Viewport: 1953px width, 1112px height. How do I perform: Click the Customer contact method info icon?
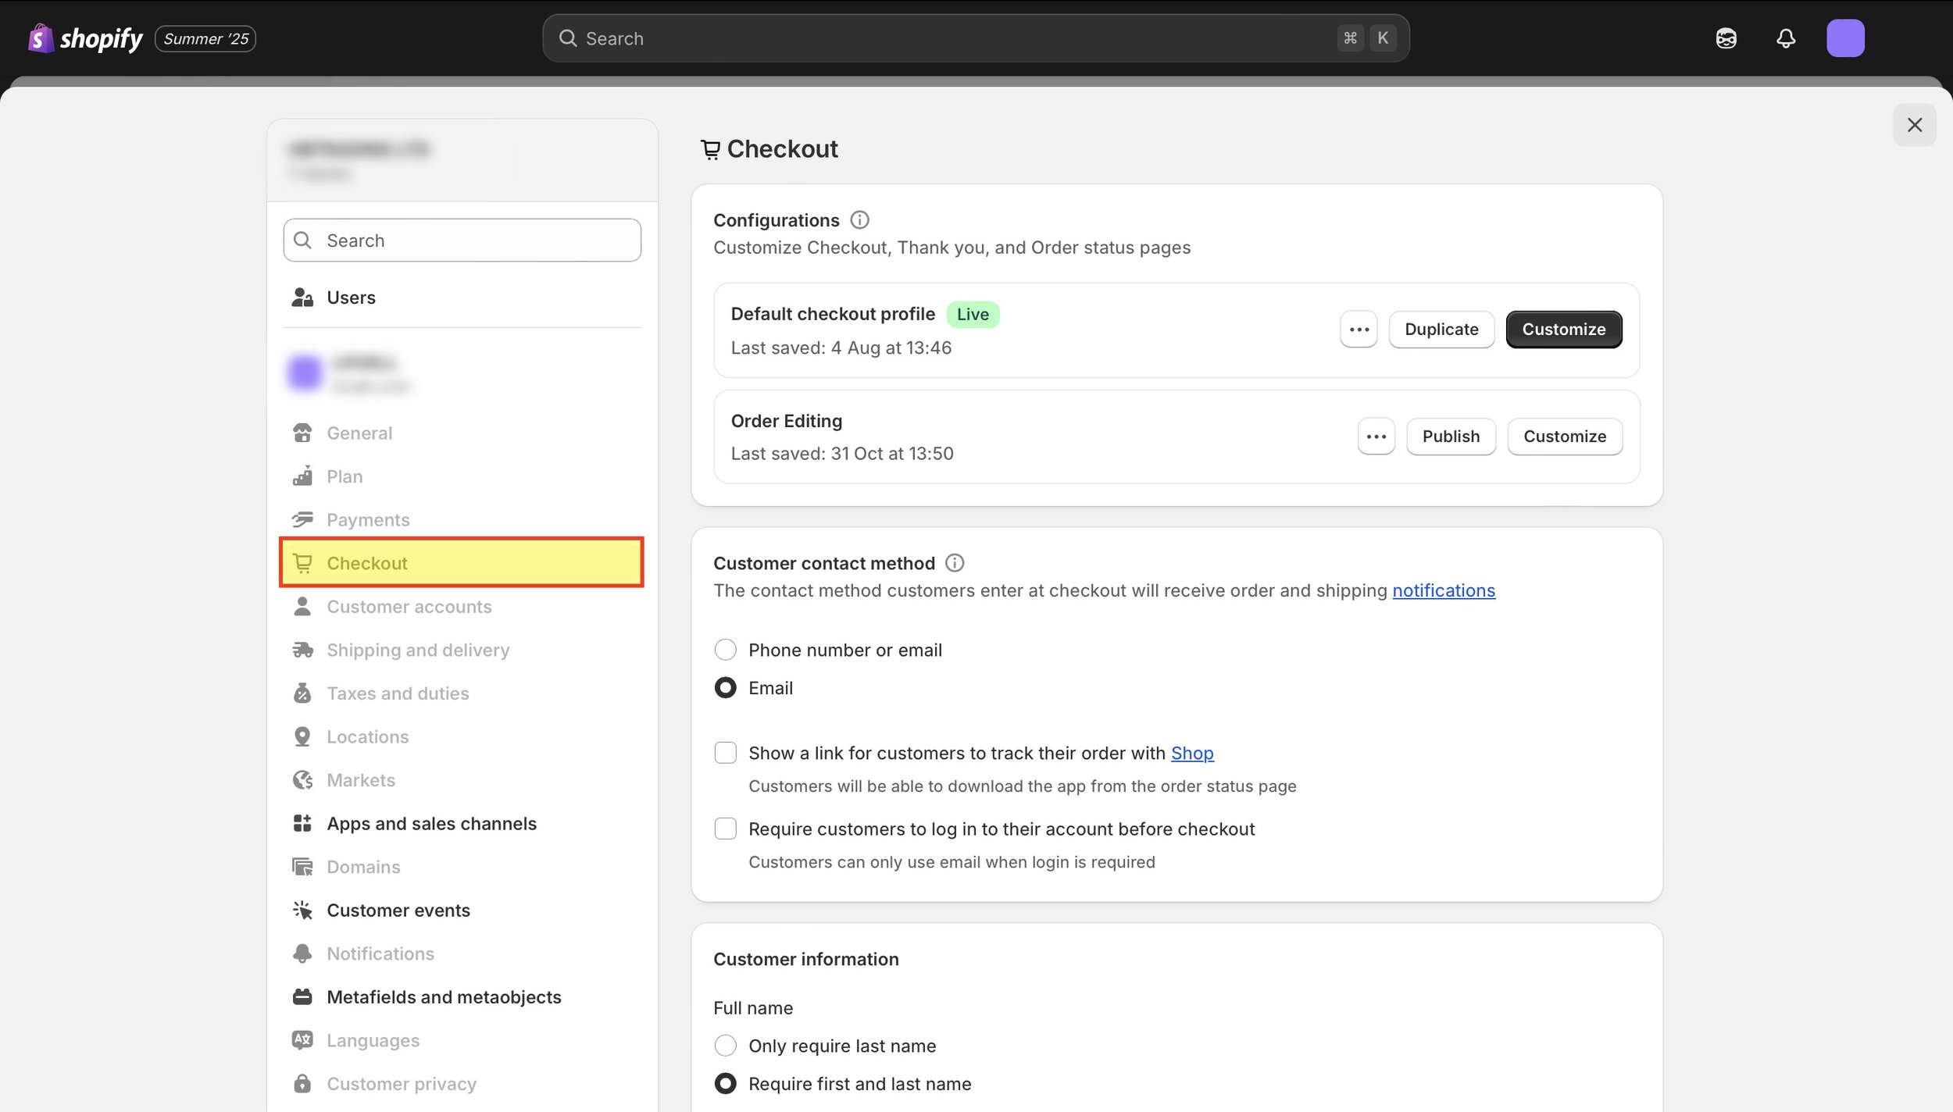(x=955, y=563)
